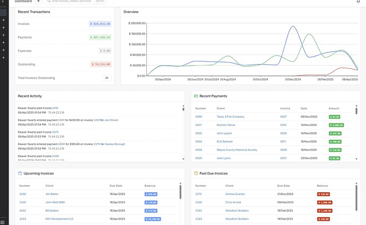
Task: Open the notifications bell icon
Action: pyautogui.click(x=358, y=2)
